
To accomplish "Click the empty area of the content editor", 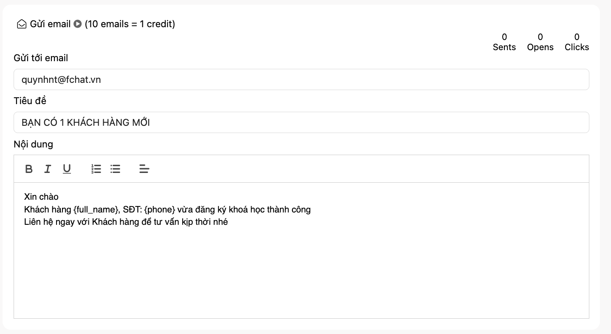I will coord(301,272).
